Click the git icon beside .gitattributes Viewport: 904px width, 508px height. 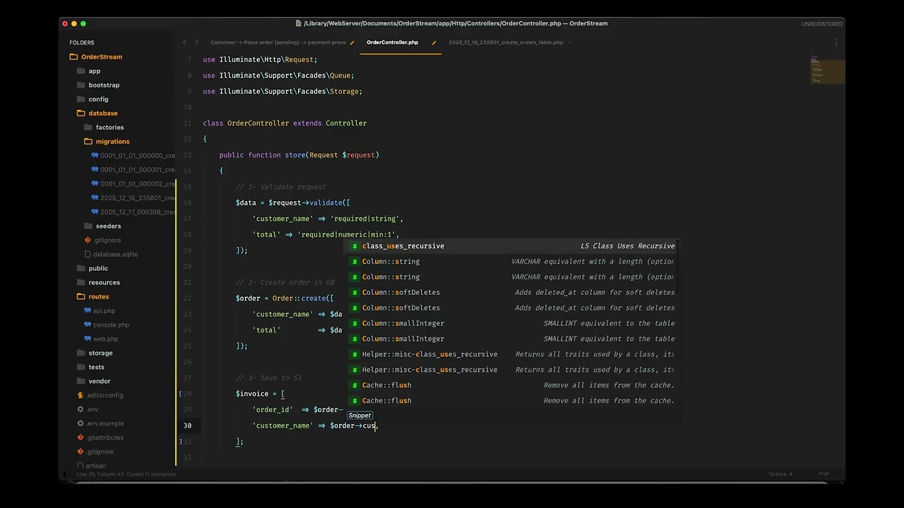pyautogui.click(x=81, y=437)
